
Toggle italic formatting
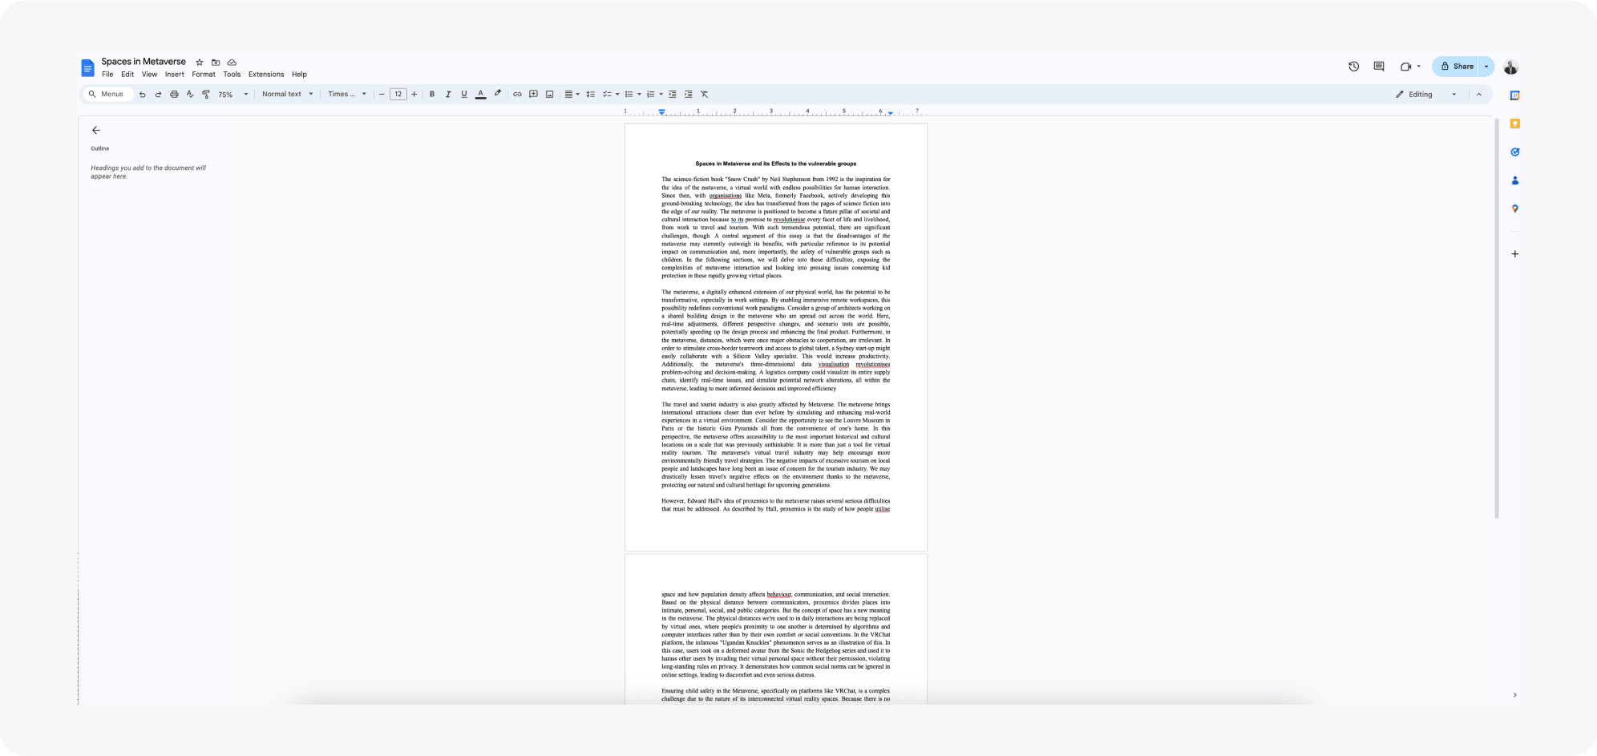pyautogui.click(x=448, y=95)
